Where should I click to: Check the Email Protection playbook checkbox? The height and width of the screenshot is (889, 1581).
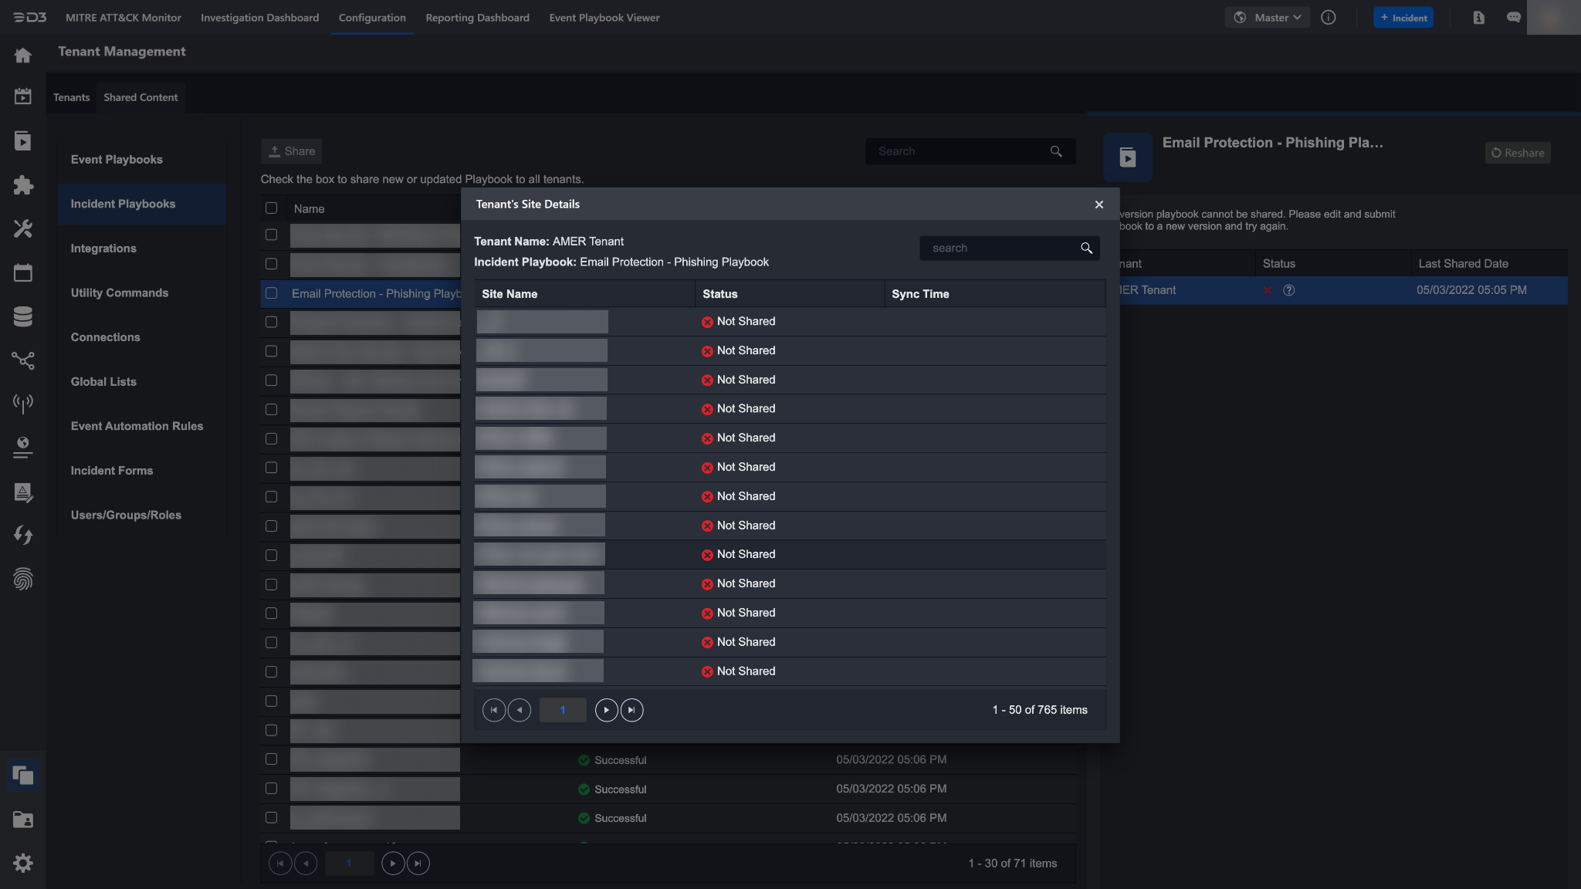click(271, 293)
